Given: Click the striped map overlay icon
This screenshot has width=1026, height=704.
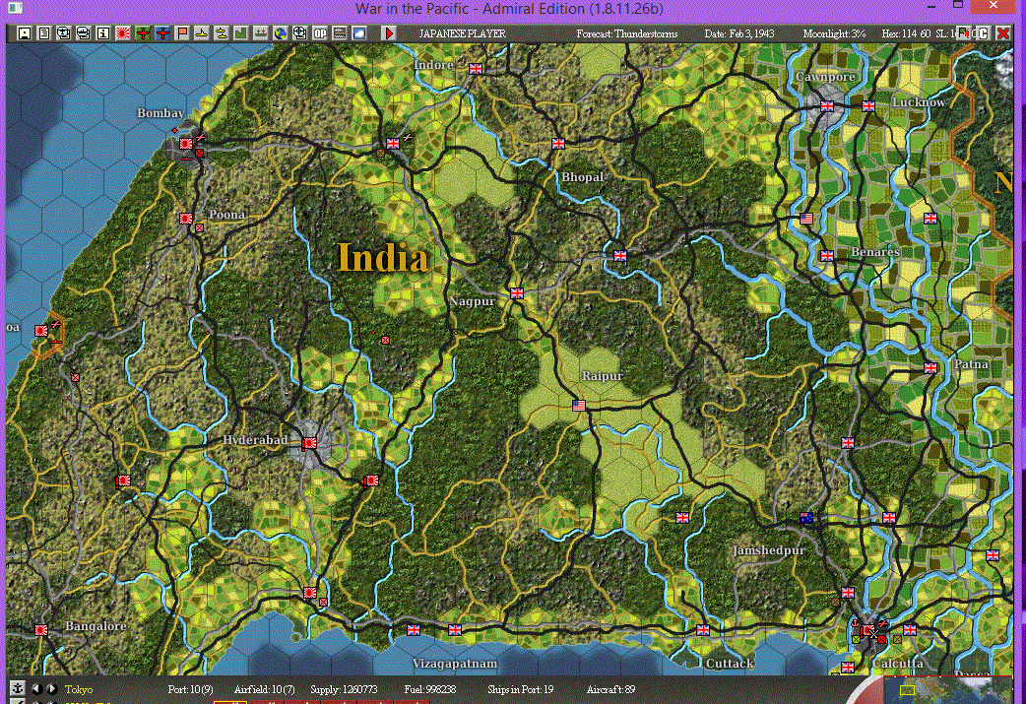Looking at the screenshot, I should [x=339, y=33].
